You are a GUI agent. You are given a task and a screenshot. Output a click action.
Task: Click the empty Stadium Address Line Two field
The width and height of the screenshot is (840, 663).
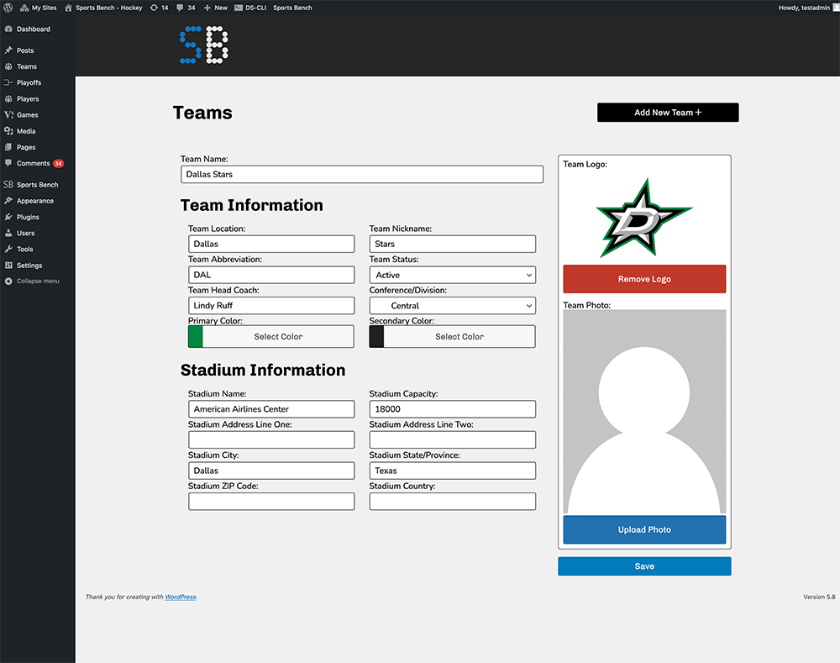pyautogui.click(x=452, y=439)
